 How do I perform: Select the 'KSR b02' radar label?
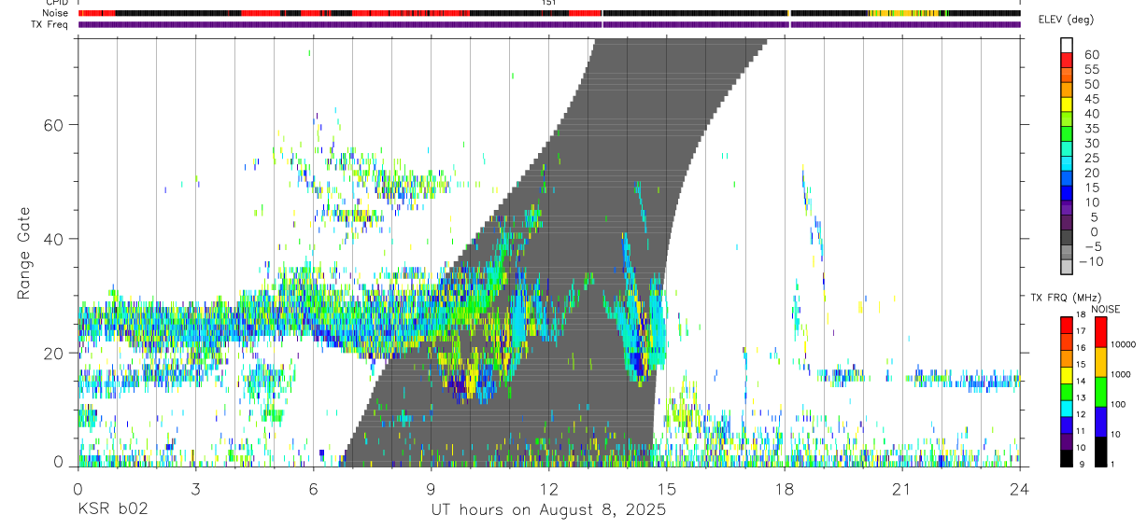[112, 510]
